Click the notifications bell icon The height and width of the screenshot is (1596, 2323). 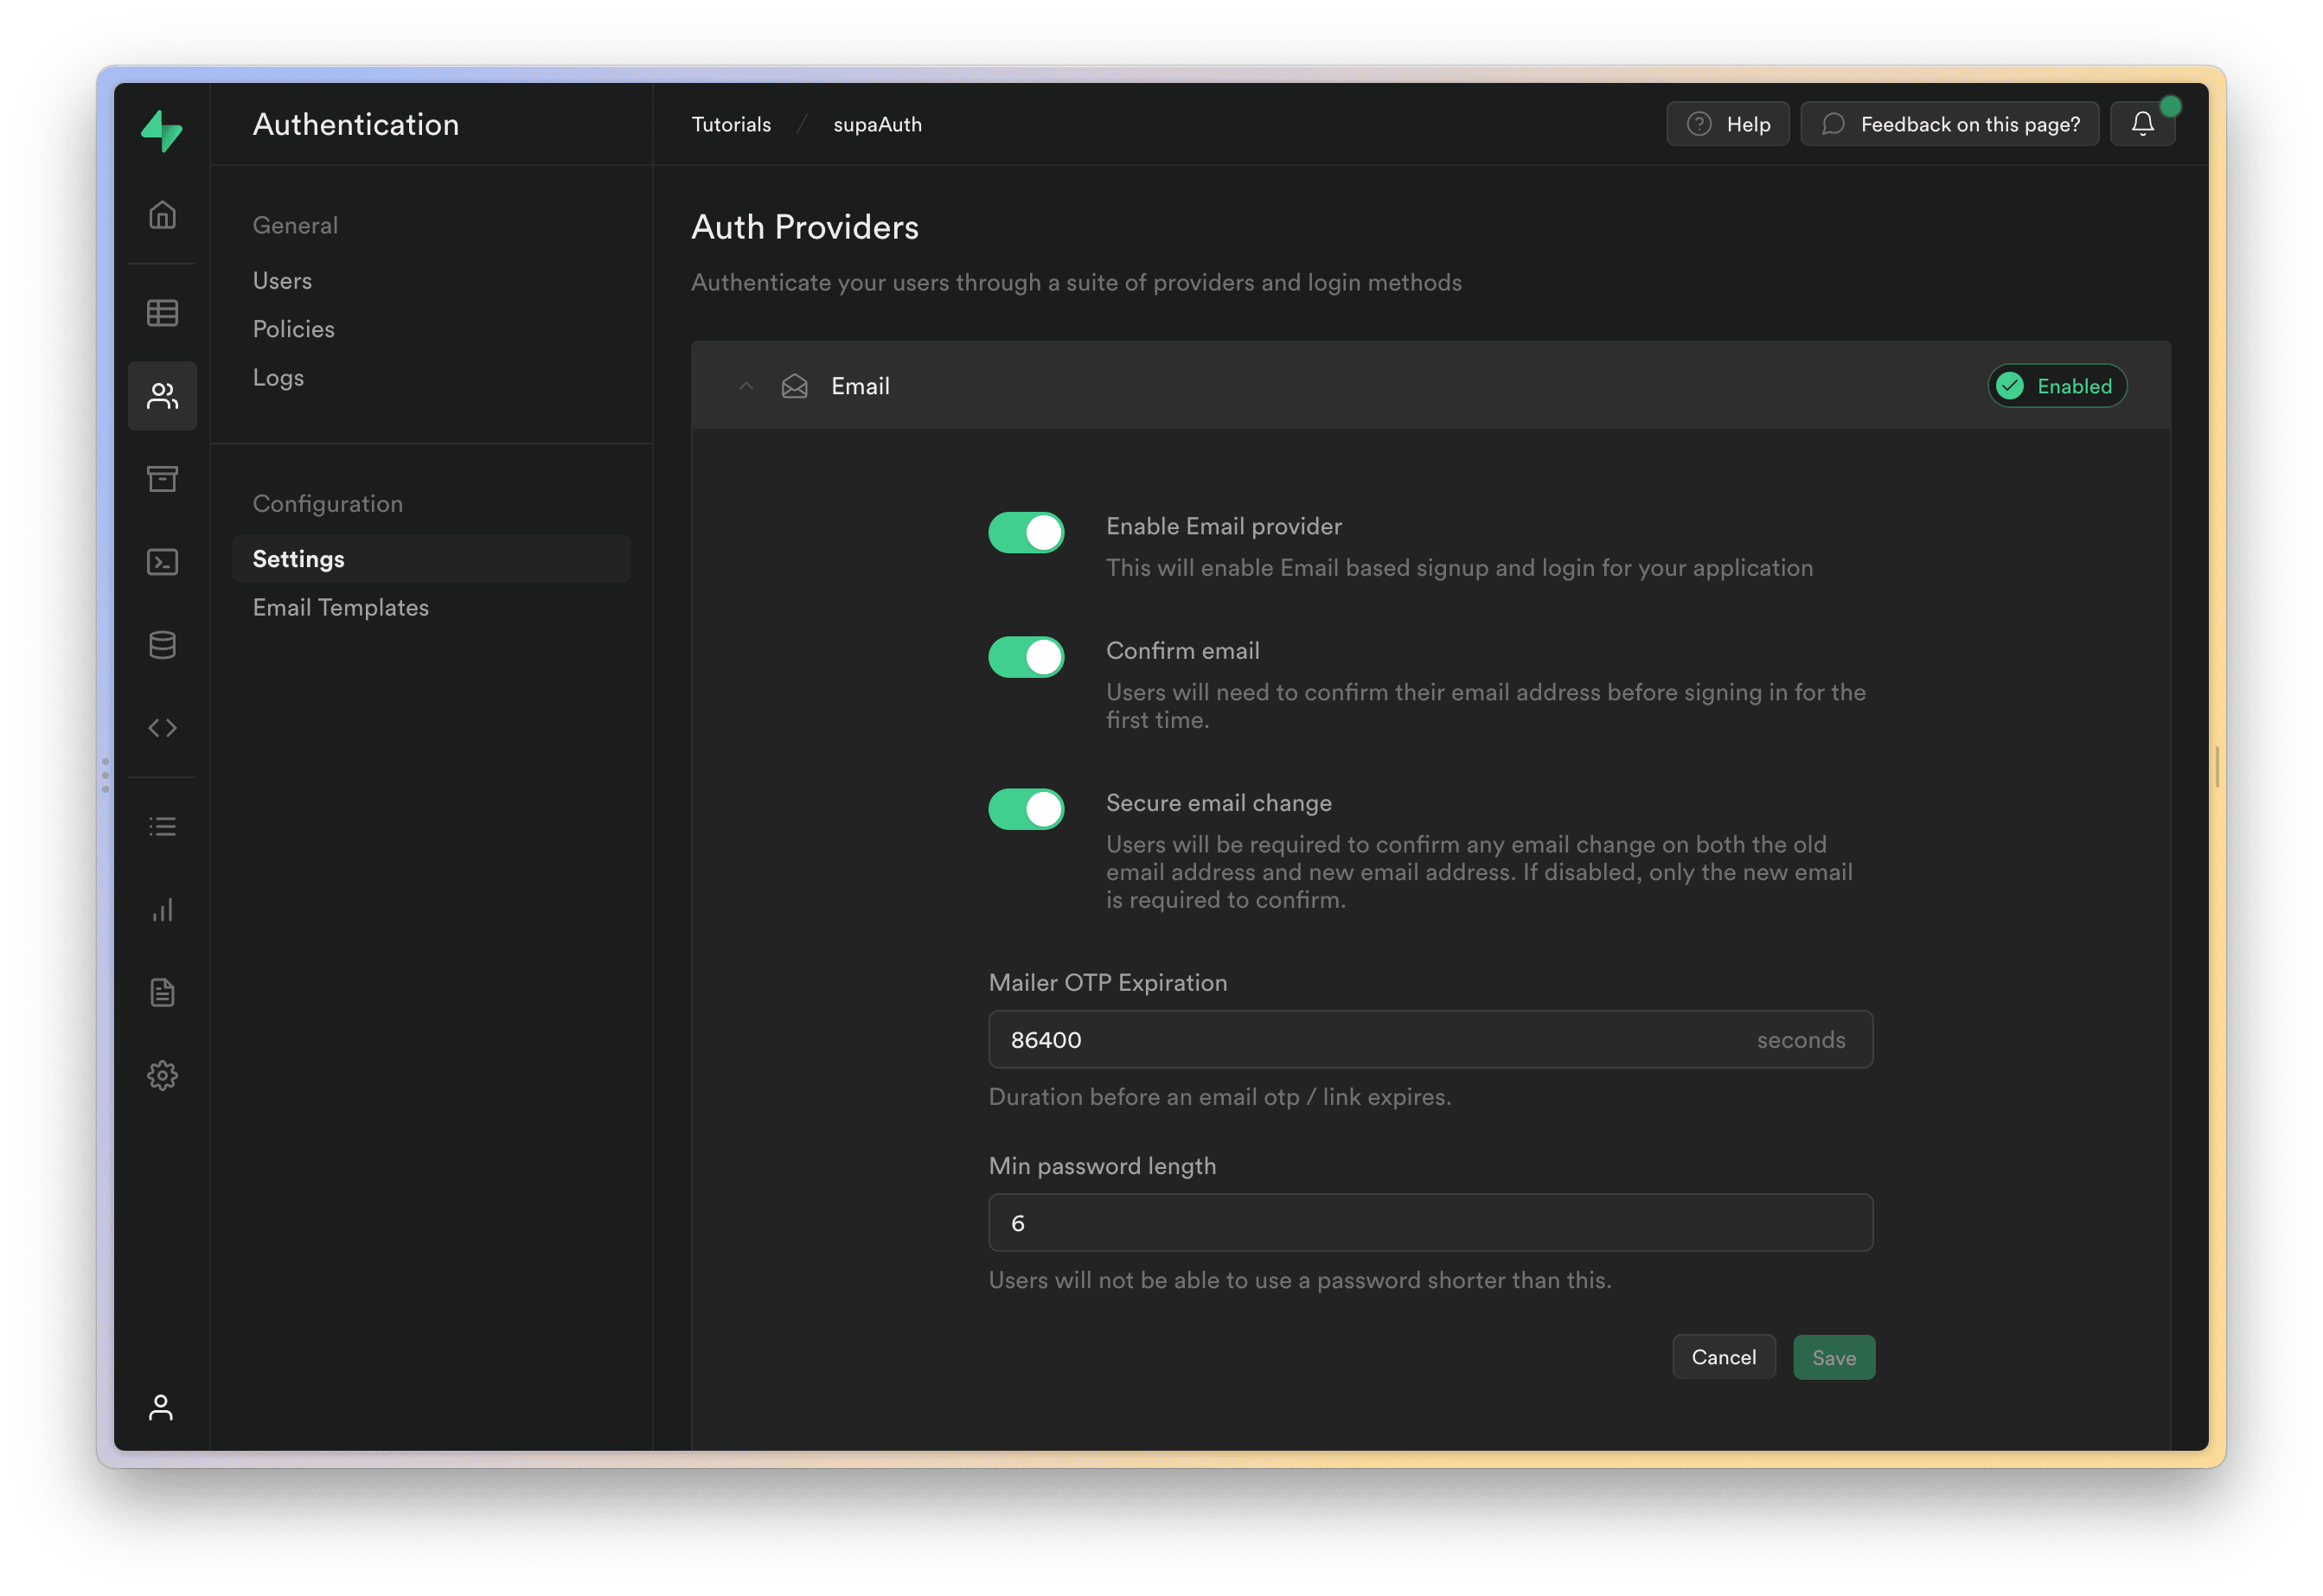(x=2142, y=124)
